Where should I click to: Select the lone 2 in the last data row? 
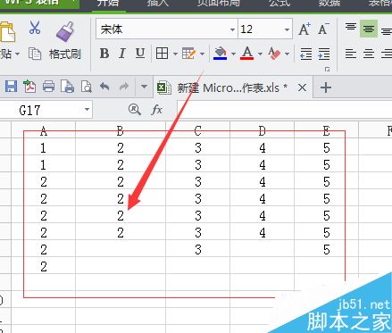44,266
